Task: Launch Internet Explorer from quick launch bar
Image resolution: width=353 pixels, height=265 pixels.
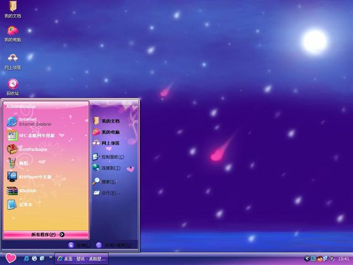Action: click(x=26, y=258)
